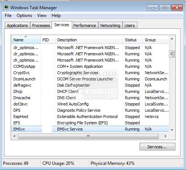Switch to the Applications tab
This screenshot has height=170, width=186.
click(x=17, y=25)
